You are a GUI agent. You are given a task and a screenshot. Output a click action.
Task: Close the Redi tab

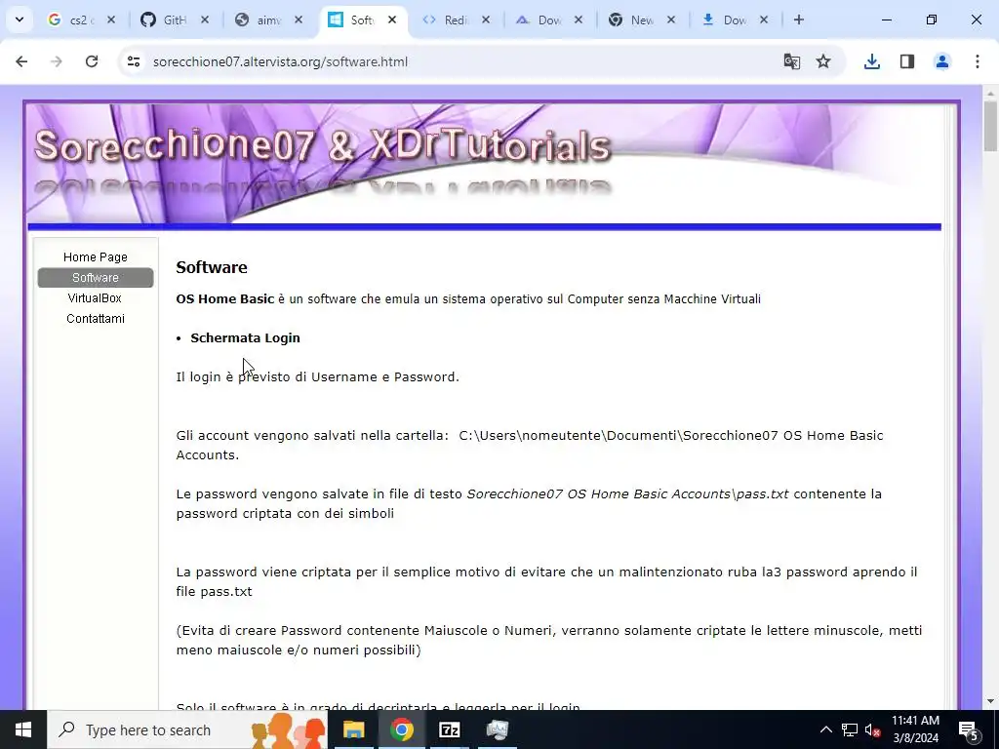[x=486, y=20]
